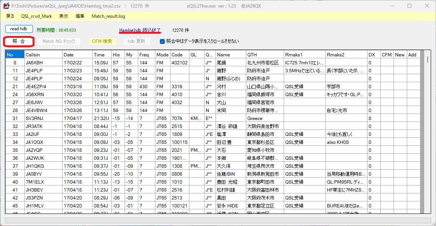Click the application icon in the title bar

[6, 5]
